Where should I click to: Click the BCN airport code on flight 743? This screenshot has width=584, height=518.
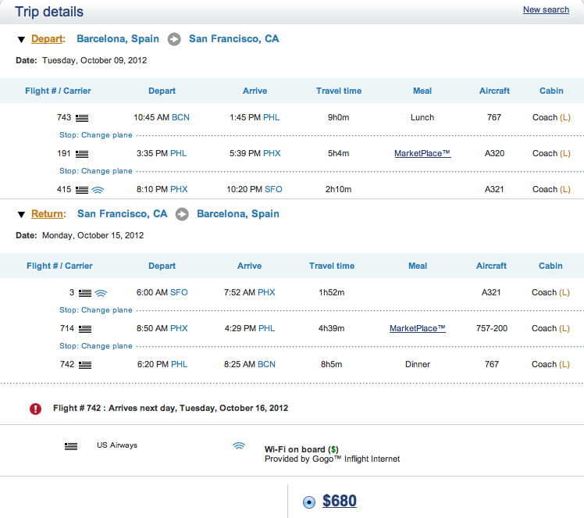coord(180,117)
